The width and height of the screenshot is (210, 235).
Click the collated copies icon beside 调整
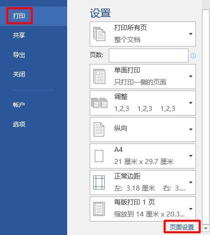[x=99, y=103]
